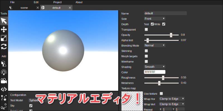Add a camera to the scene
The height and width of the screenshot is (111, 223).
[x=4, y=81]
